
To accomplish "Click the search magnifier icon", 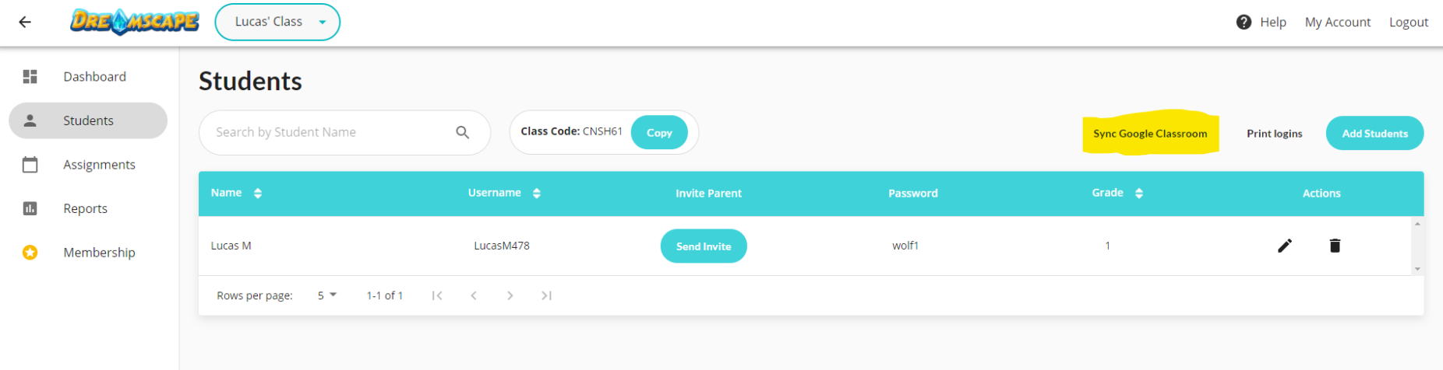I will click(x=463, y=133).
